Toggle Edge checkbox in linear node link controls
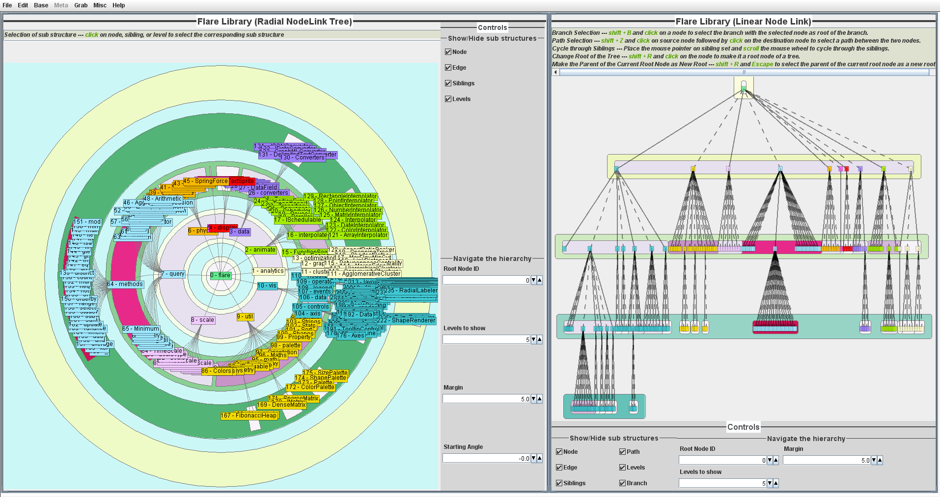 pyautogui.click(x=559, y=468)
